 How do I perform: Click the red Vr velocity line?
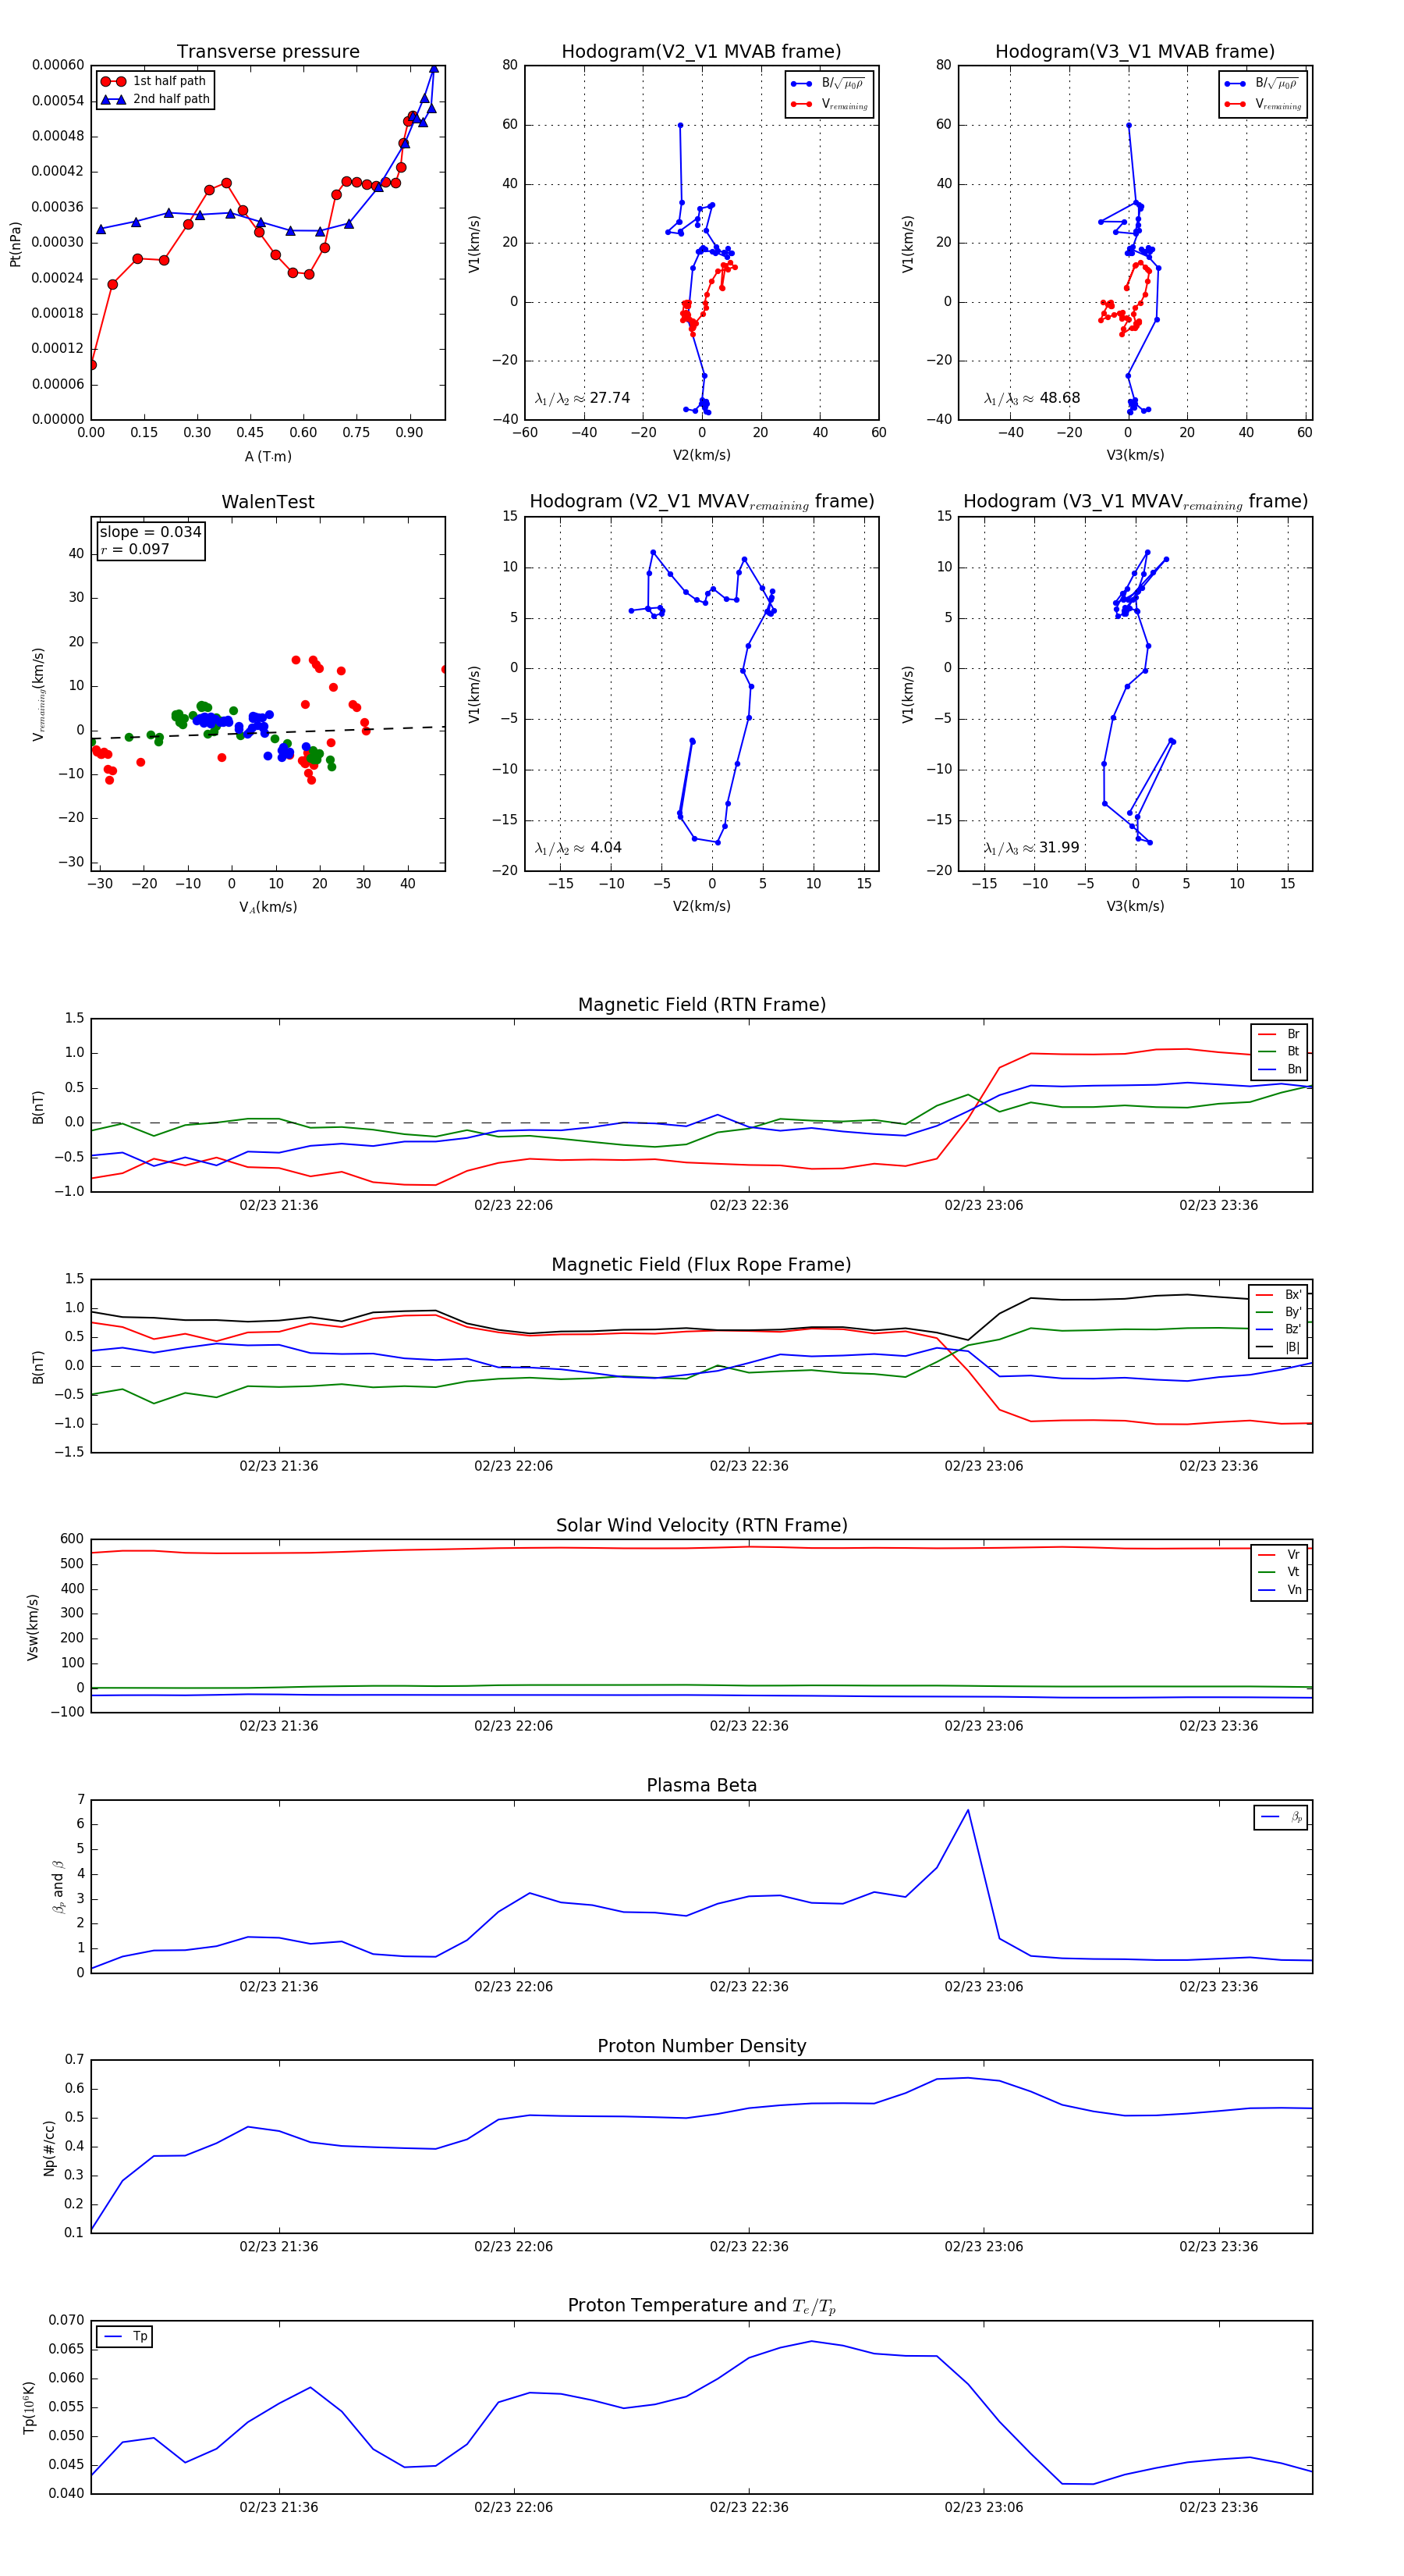701,1548
